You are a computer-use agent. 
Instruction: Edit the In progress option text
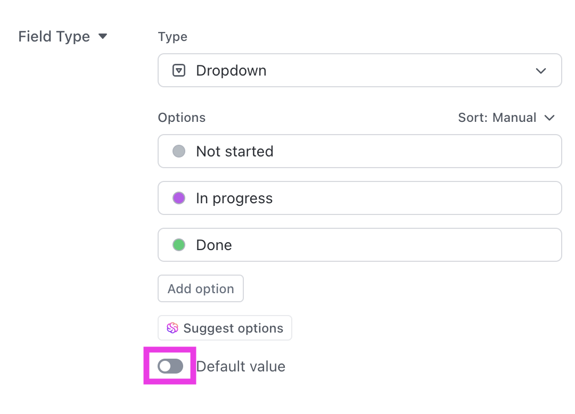234,198
